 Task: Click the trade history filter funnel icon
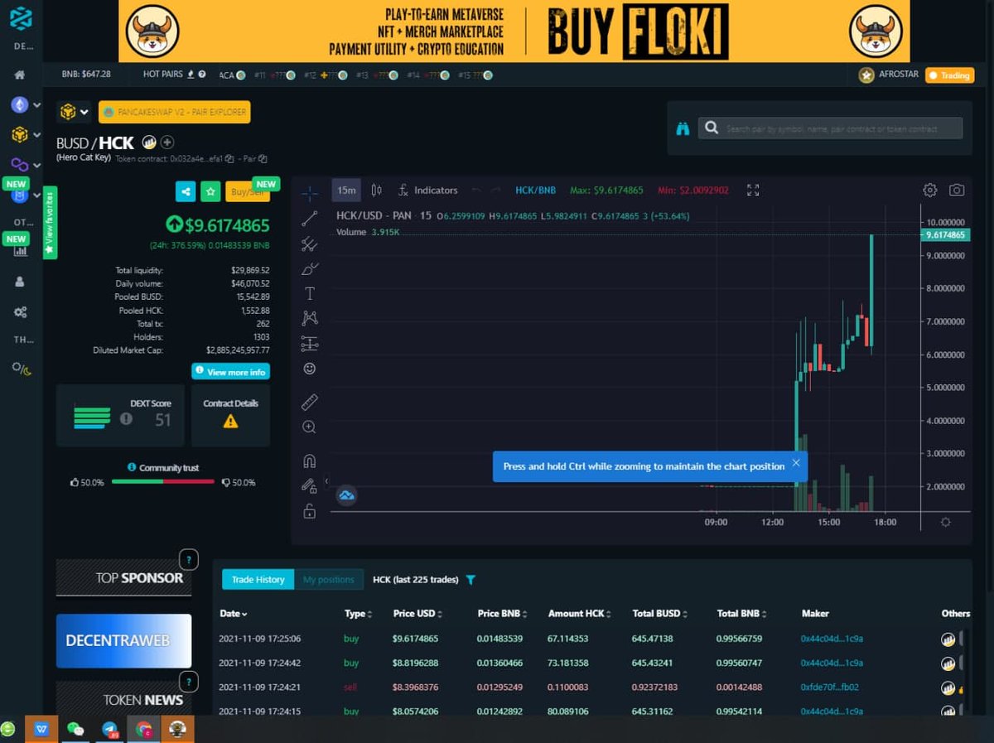(x=470, y=580)
